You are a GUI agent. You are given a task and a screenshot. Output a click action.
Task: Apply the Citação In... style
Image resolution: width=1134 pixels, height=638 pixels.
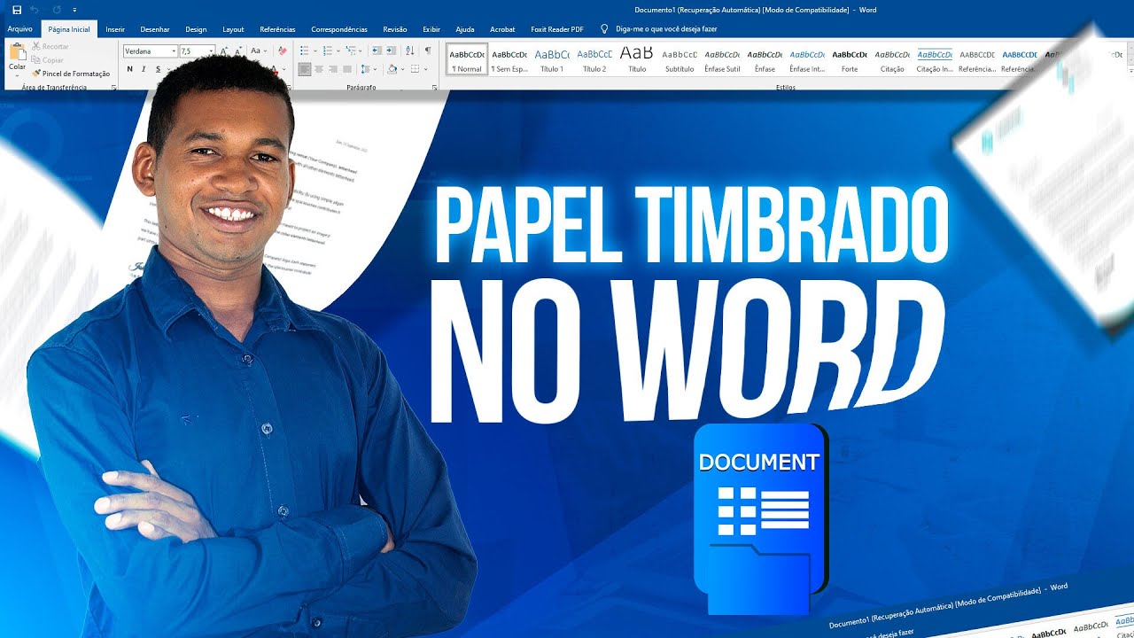[x=935, y=59]
